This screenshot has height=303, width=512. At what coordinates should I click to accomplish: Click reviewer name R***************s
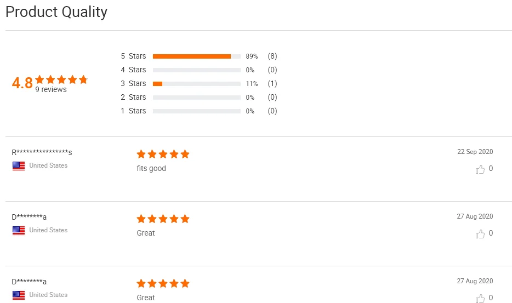pos(42,152)
